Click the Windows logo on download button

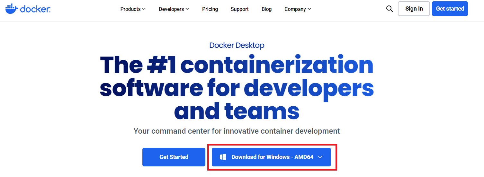point(223,157)
